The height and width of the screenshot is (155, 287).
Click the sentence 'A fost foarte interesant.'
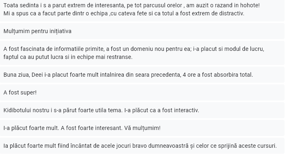pyautogui.click(x=92, y=128)
